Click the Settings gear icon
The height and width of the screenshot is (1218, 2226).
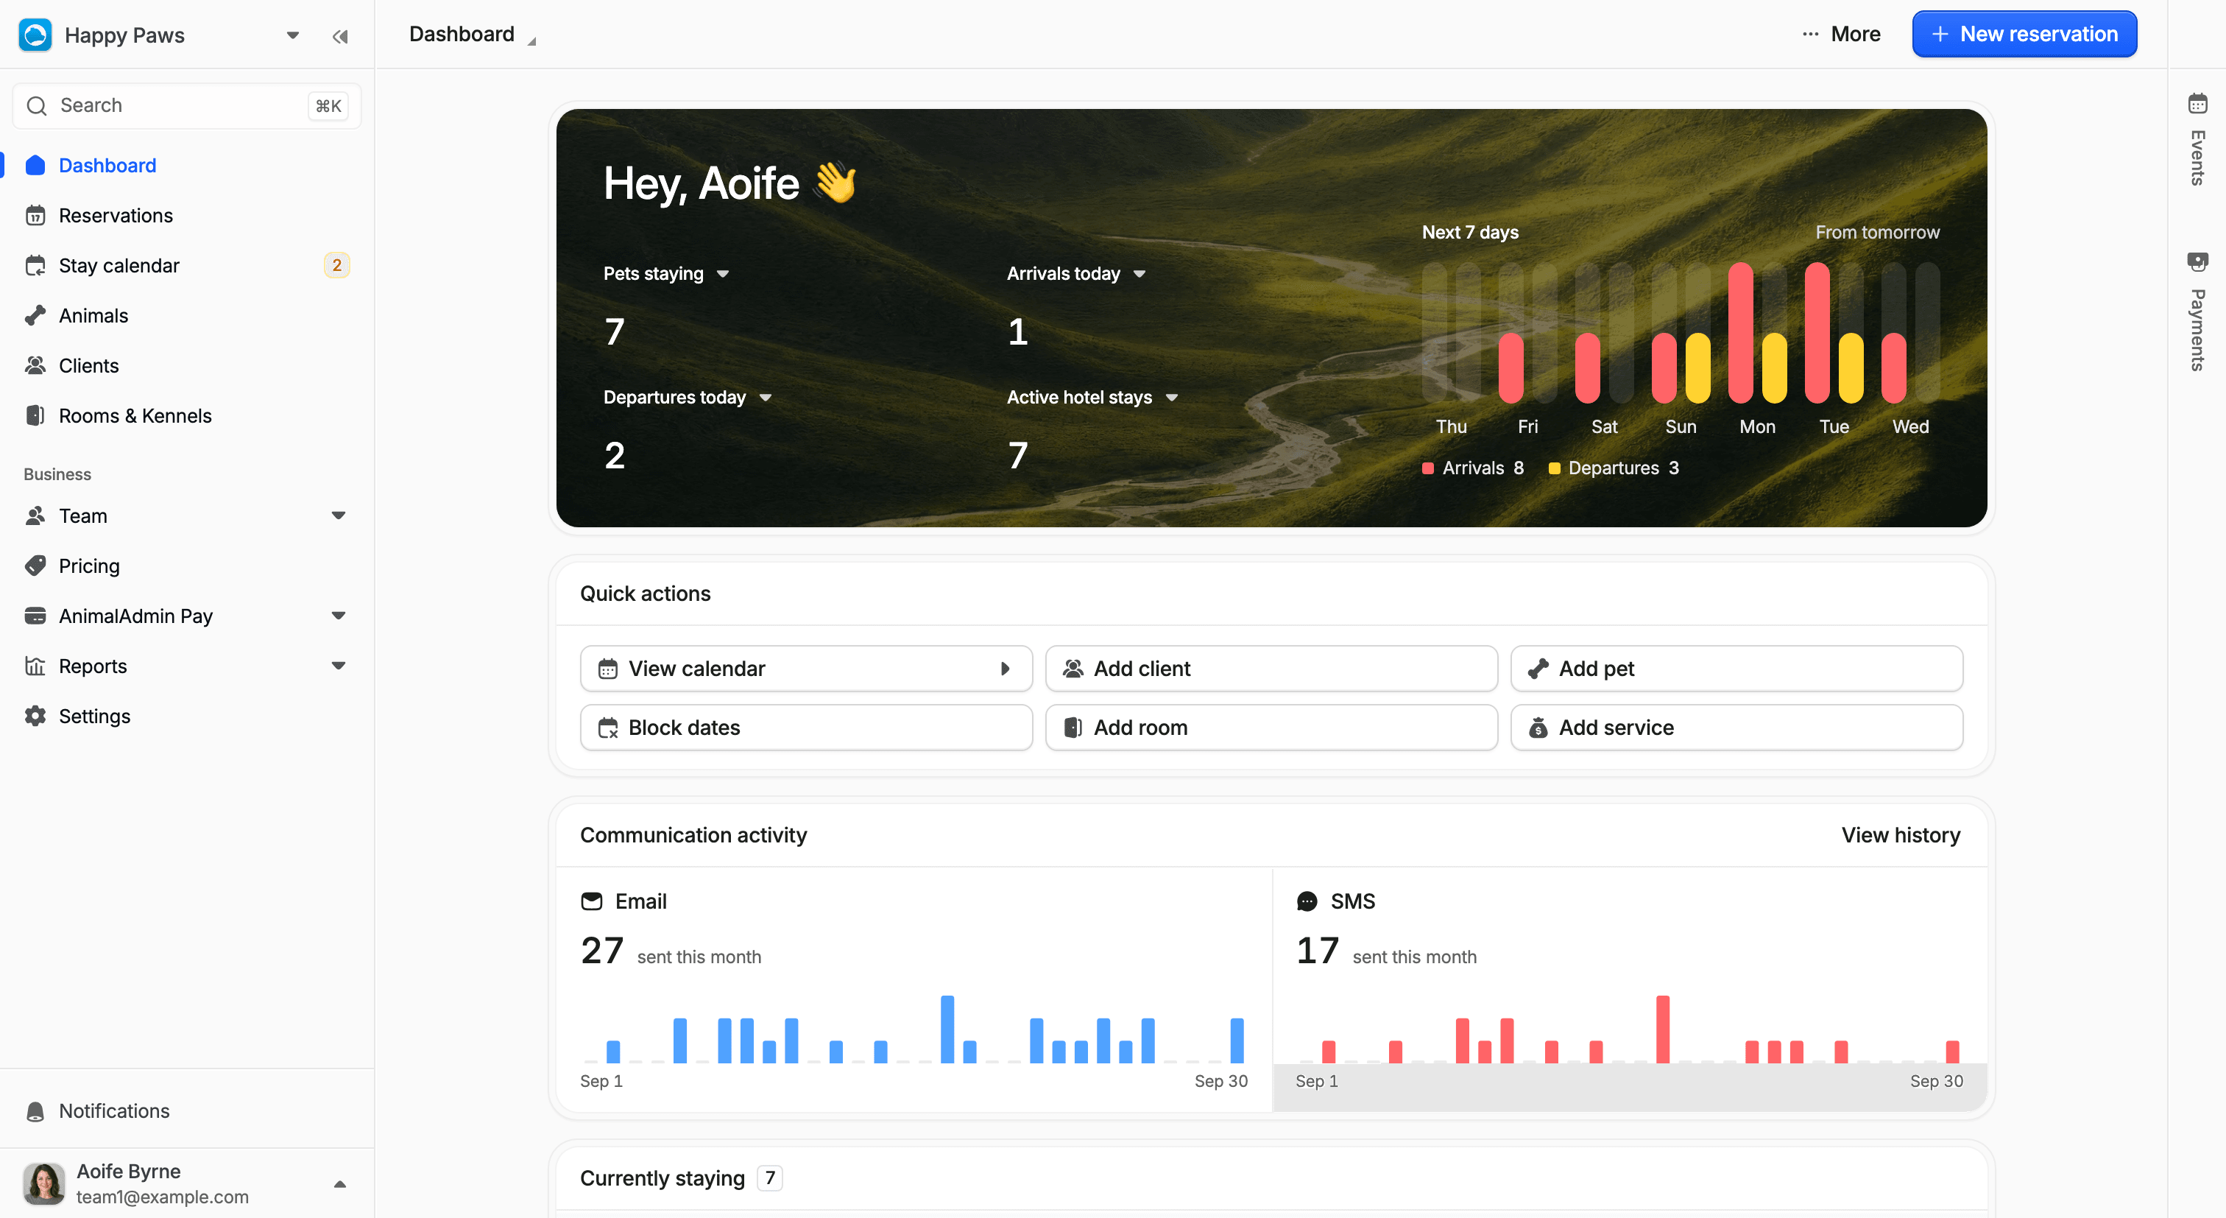pyautogui.click(x=35, y=716)
